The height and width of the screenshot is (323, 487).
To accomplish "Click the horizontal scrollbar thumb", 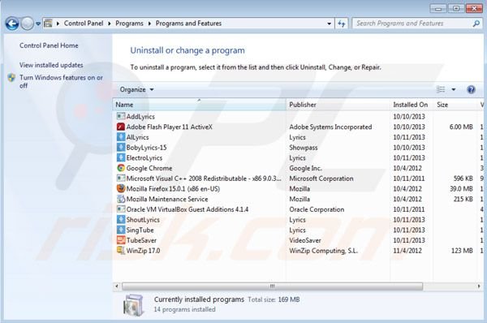I will 273,286.
